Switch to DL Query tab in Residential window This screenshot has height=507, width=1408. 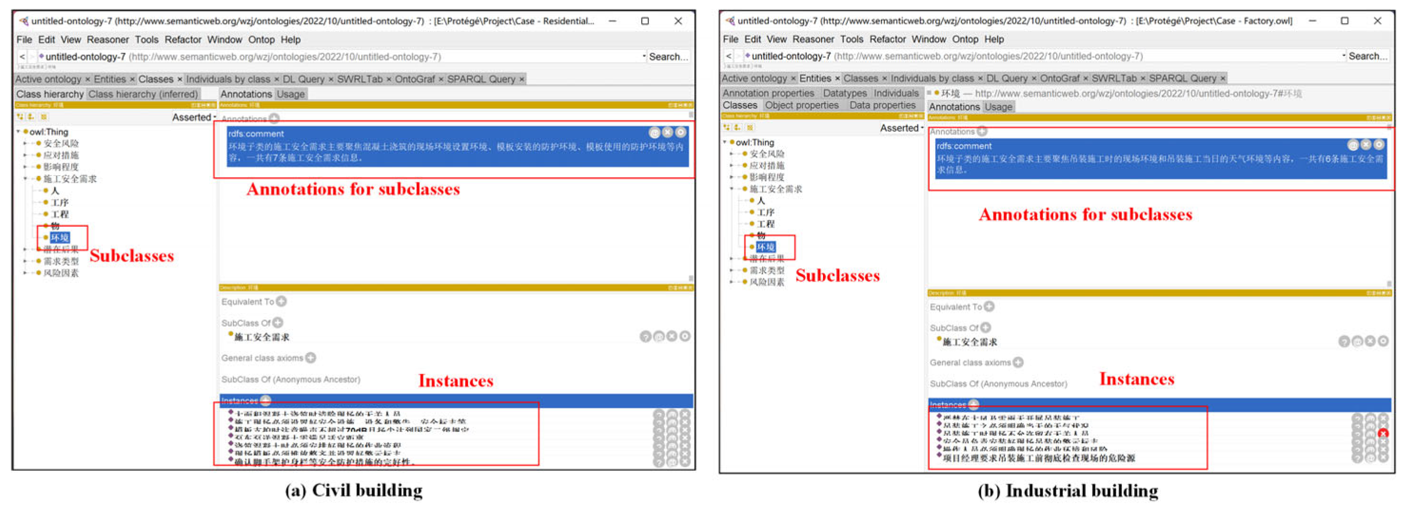303,79
